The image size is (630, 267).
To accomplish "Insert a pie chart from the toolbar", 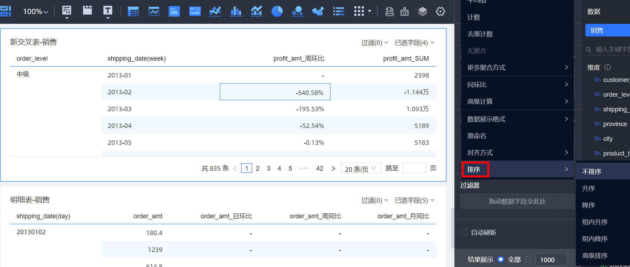I will [x=277, y=12].
